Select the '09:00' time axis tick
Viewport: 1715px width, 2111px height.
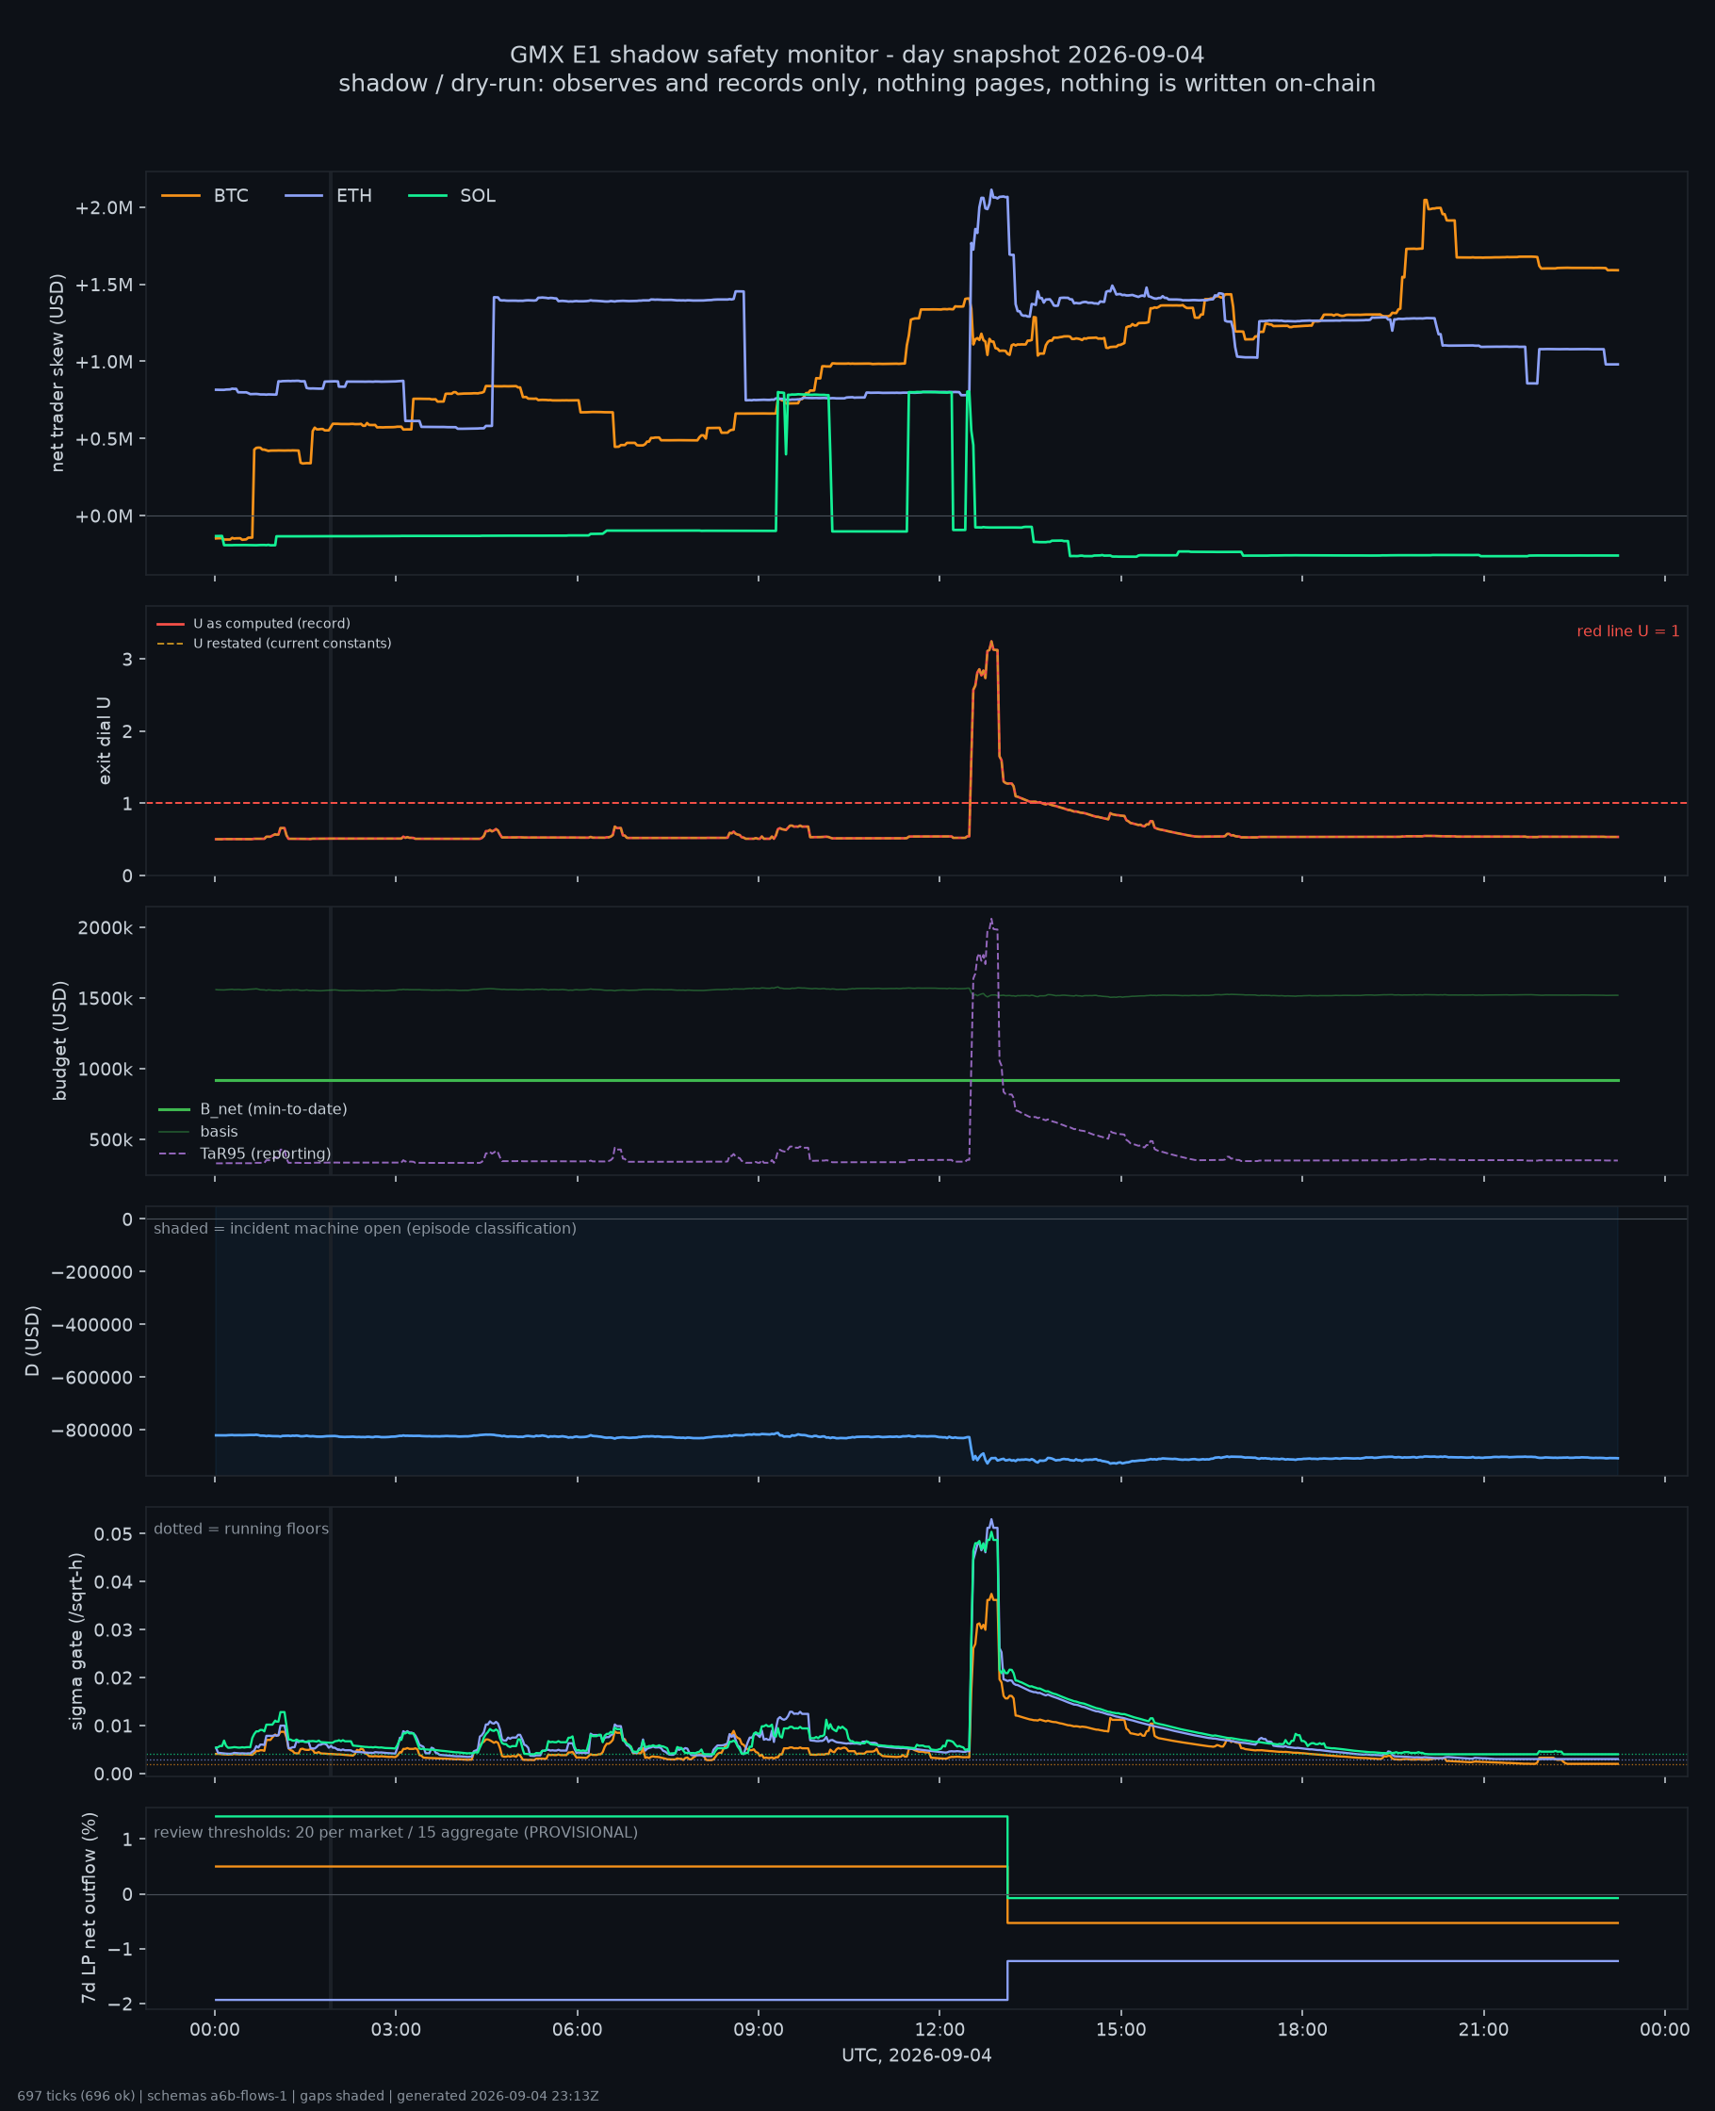pyautogui.click(x=759, y=2030)
